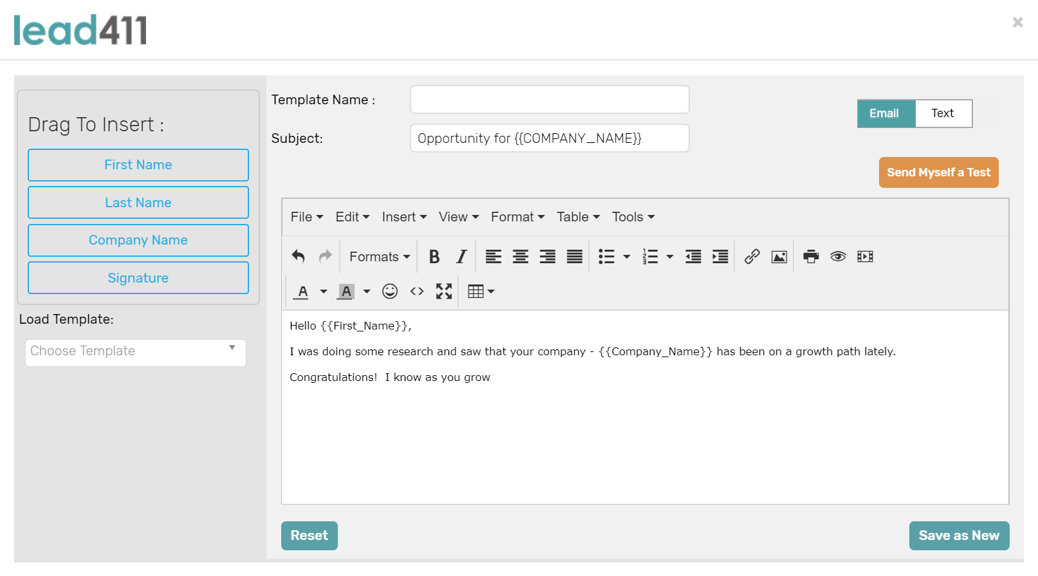Insert or edit a link
This screenshot has width=1038, height=576.
(x=752, y=256)
